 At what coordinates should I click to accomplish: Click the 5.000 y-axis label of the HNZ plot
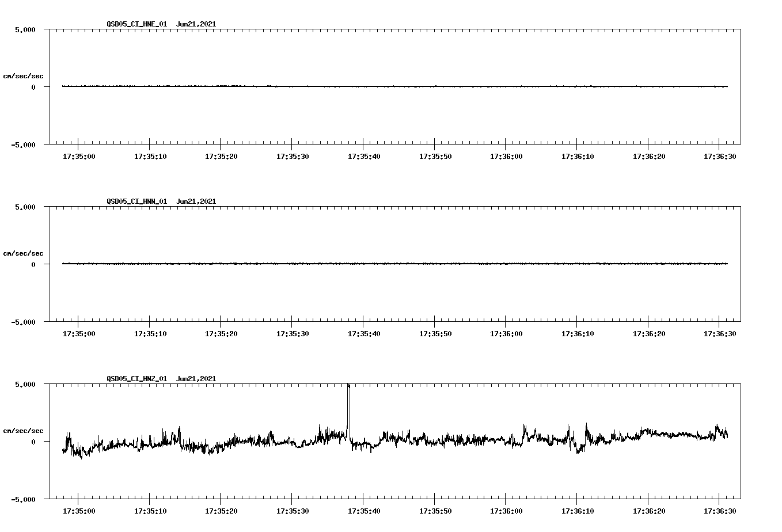(x=26, y=385)
